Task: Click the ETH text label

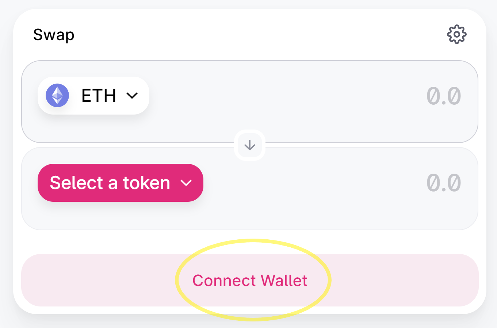Action: 99,96
